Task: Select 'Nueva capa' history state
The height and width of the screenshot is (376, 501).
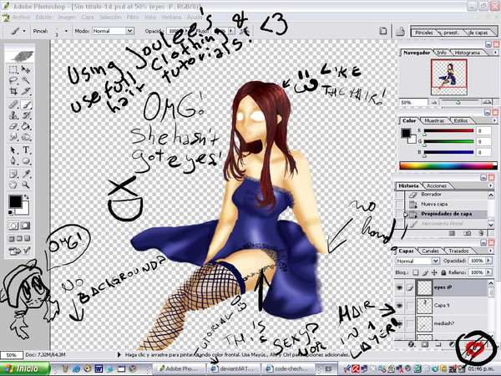Action: pyautogui.click(x=446, y=204)
